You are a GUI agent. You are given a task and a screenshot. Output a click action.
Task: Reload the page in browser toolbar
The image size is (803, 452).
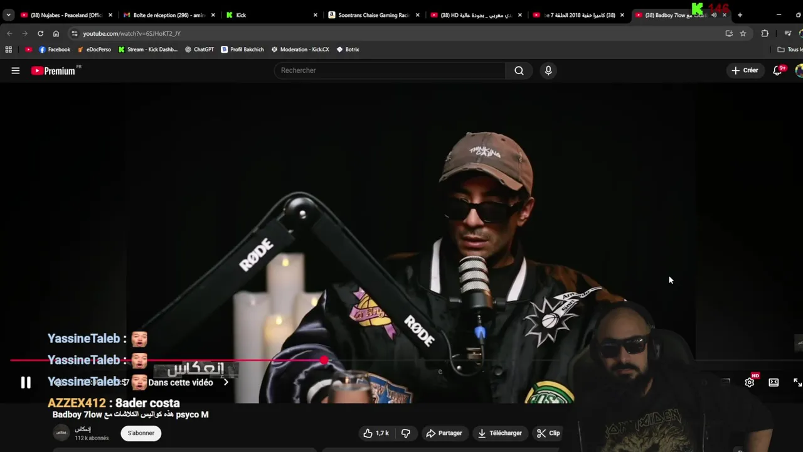[x=40, y=33]
